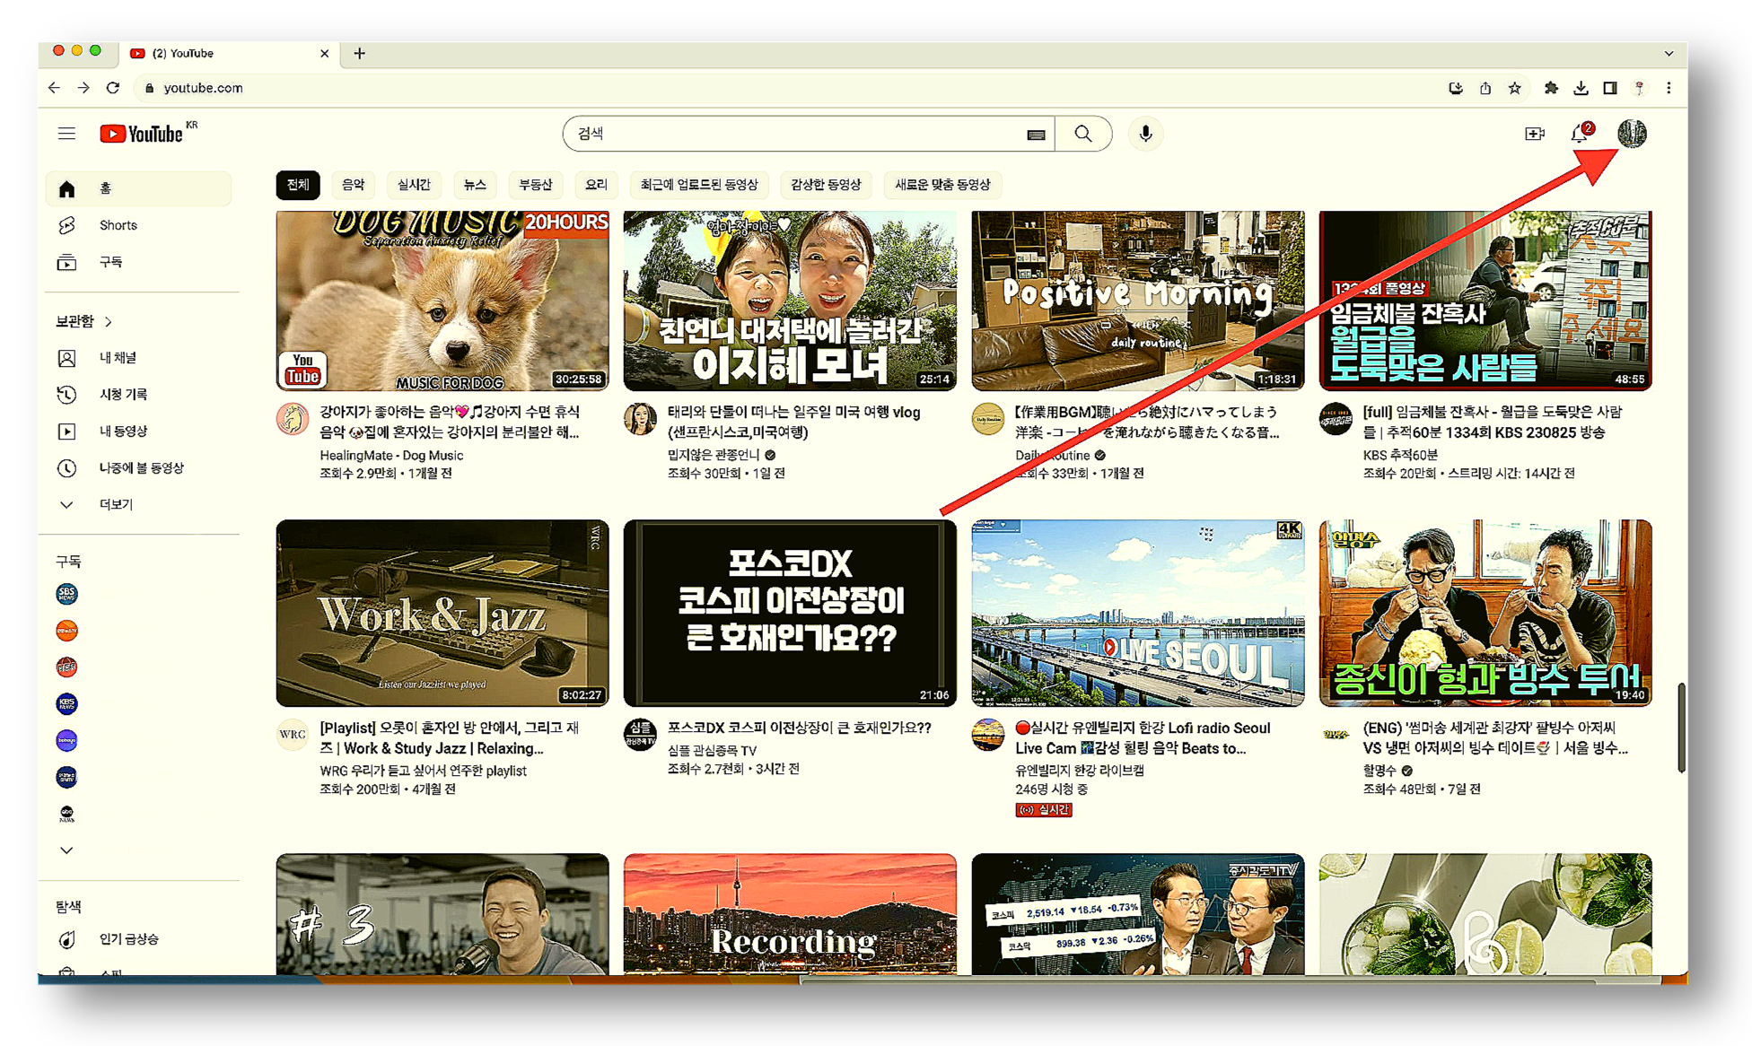This screenshot has width=1752, height=1046.
Task: Go back in browser history
Action: [54, 88]
